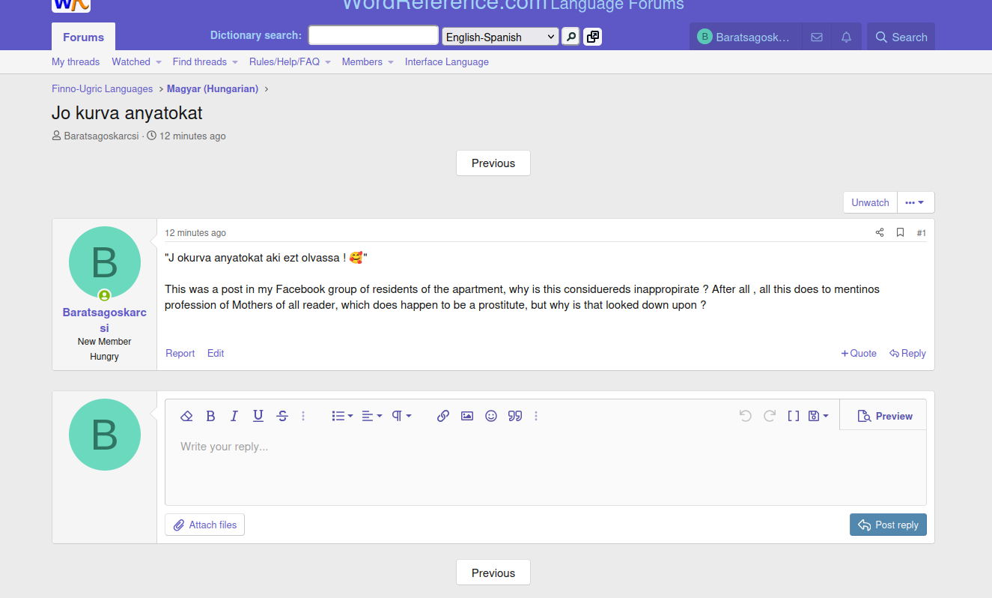The image size is (992, 598).
Task: Click the open-in-new-window dictionary icon
Action: 593,37
